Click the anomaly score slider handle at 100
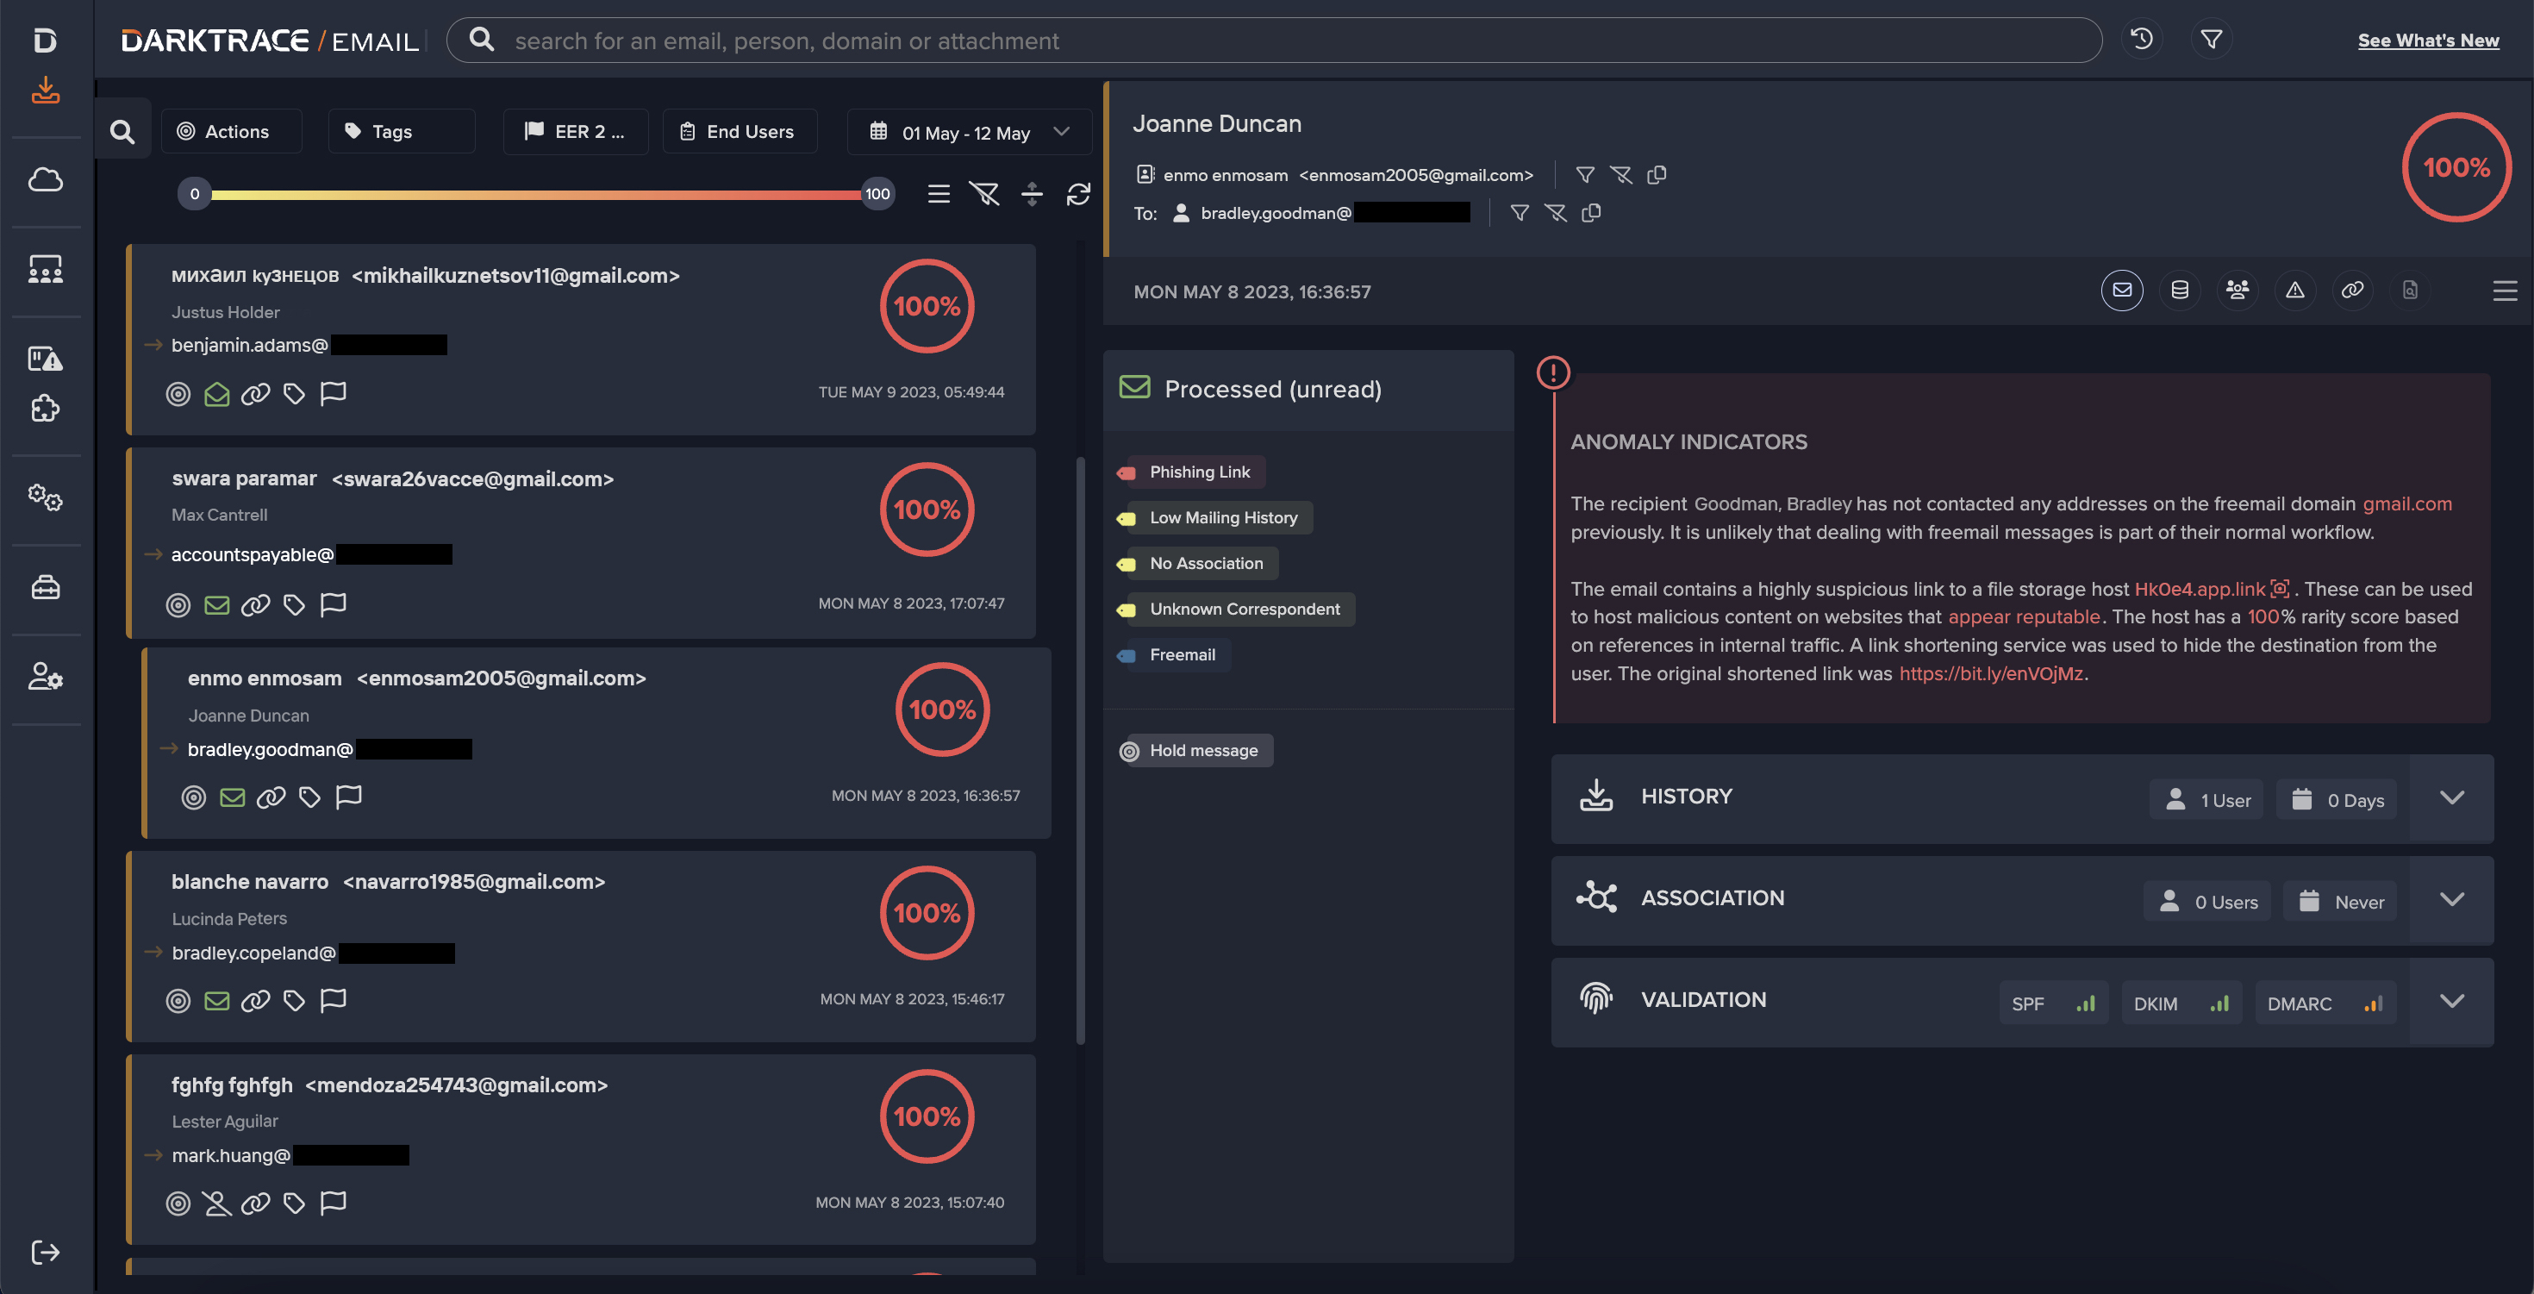Image resolution: width=2534 pixels, height=1294 pixels. coord(877,194)
